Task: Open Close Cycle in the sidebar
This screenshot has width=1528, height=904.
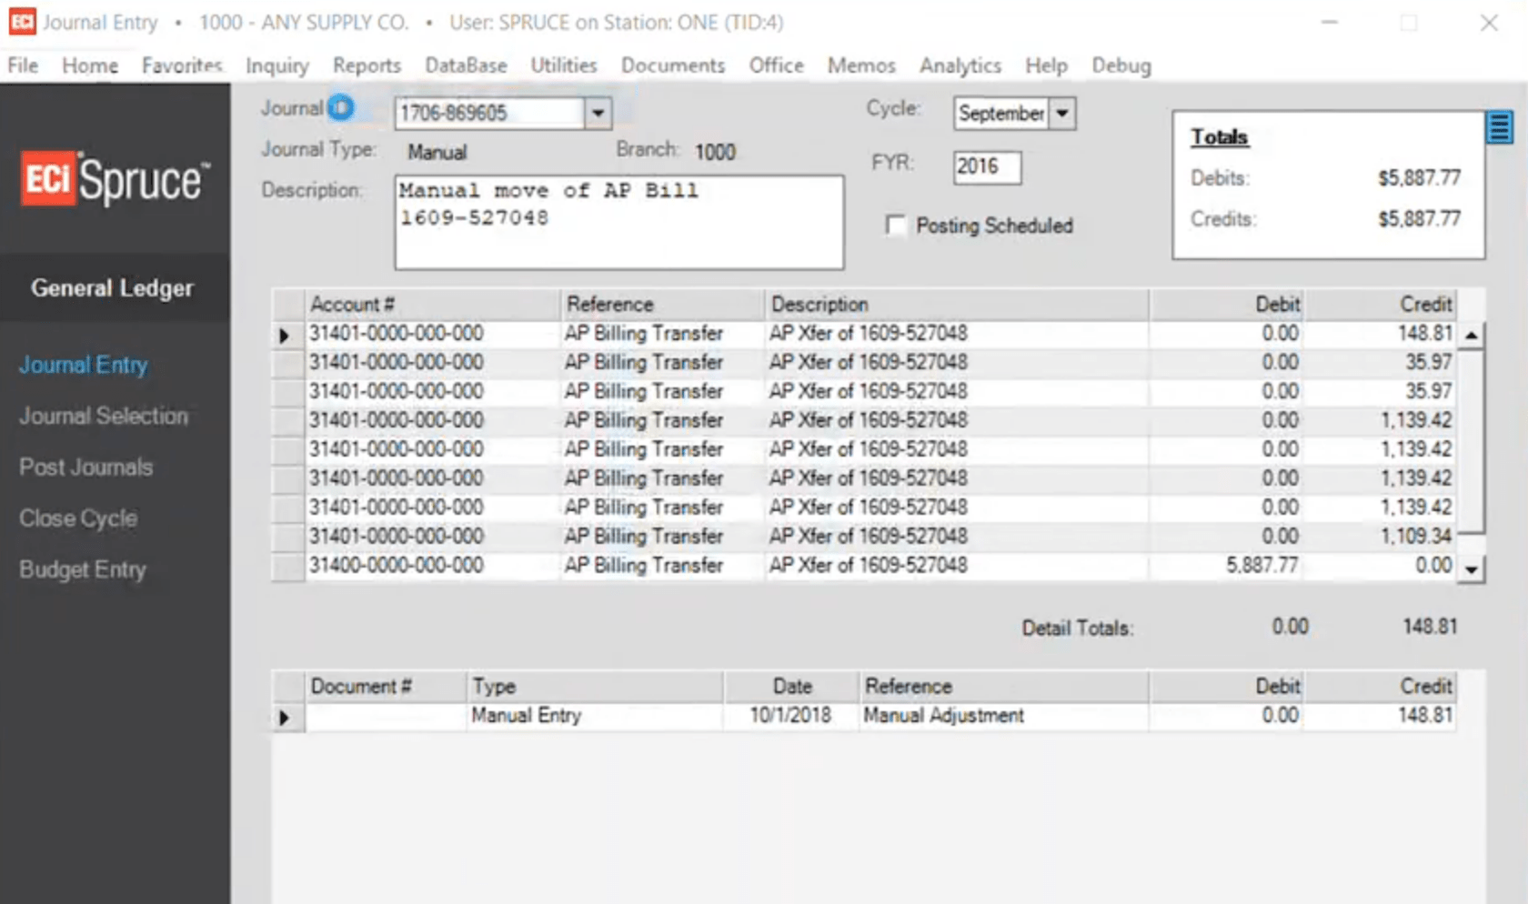Action: [x=78, y=518]
